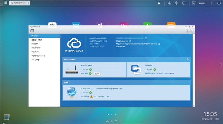Screen dimensions: 223x124
Task: Open the recycle bin on desktop
Action: [7, 117]
